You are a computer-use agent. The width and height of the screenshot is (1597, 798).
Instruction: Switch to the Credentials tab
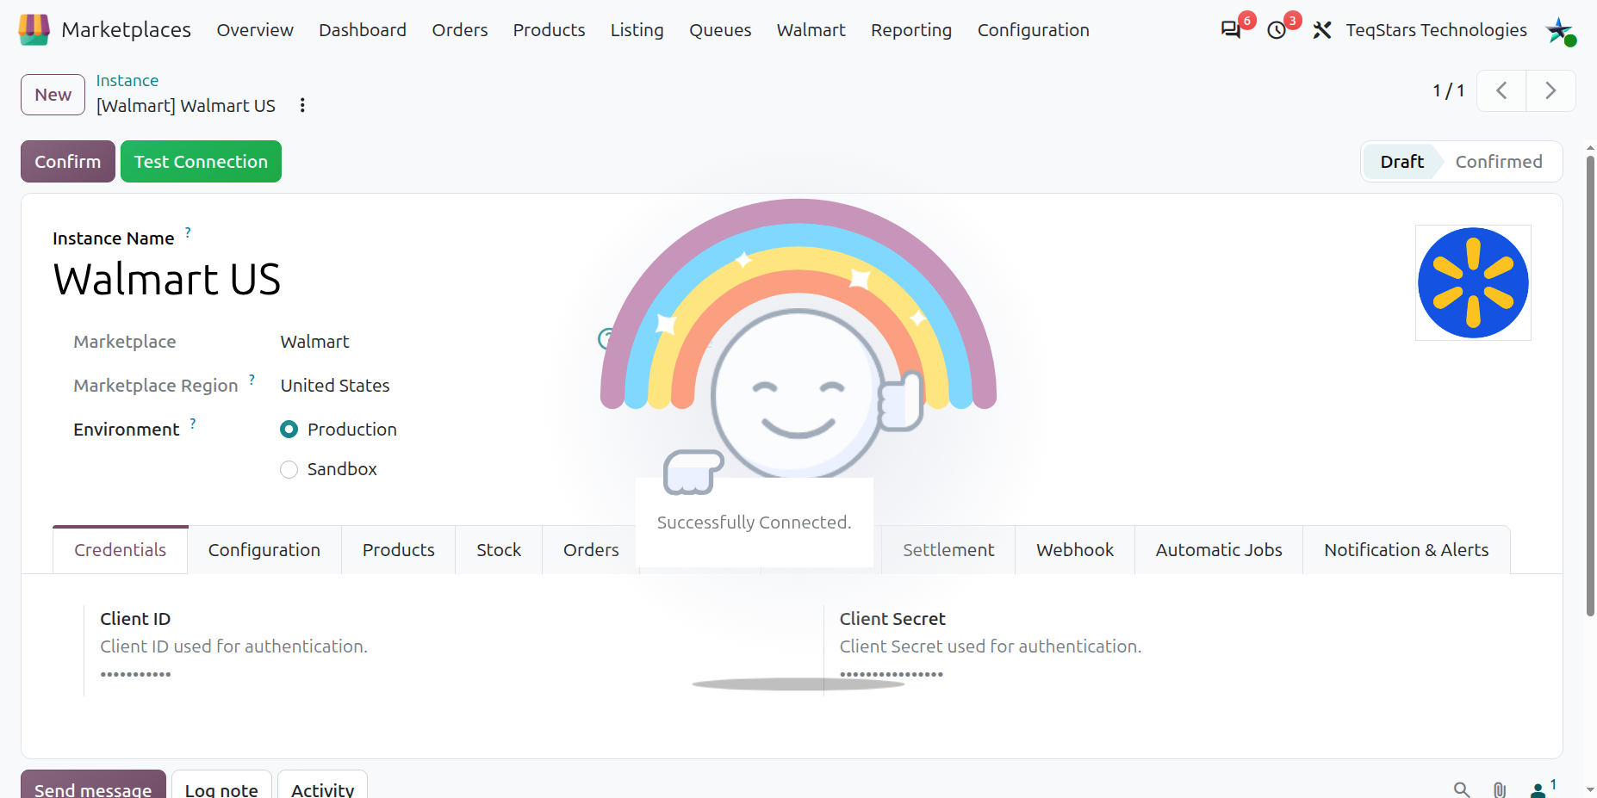click(120, 550)
